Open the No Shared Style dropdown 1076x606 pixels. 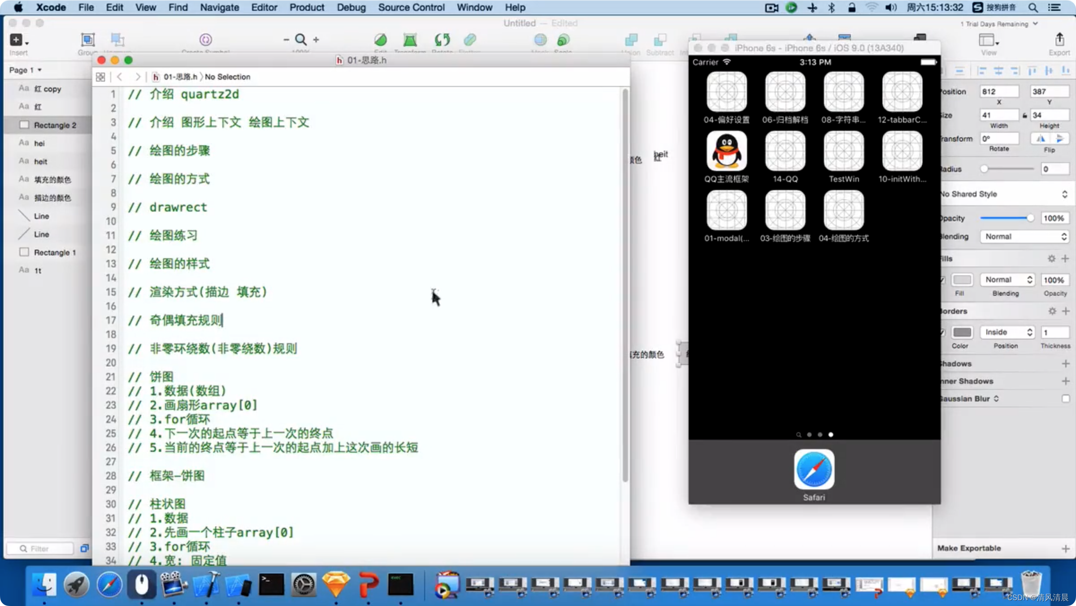click(x=1002, y=194)
